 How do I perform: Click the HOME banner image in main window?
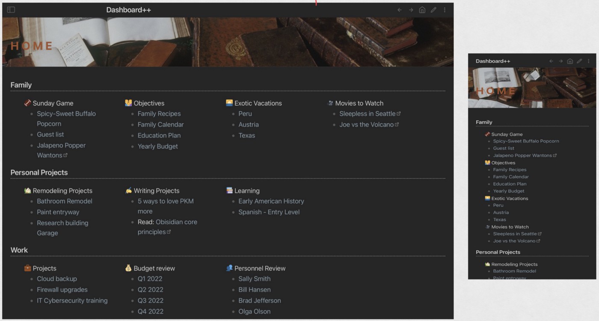click(228, 42)
